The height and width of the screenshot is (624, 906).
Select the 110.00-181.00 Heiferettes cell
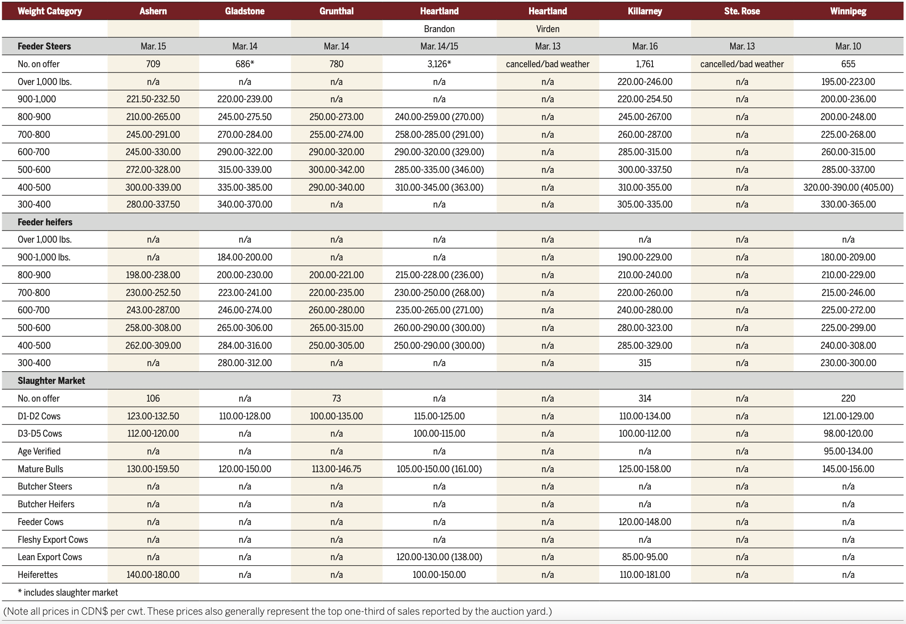(x=645, y=575)
